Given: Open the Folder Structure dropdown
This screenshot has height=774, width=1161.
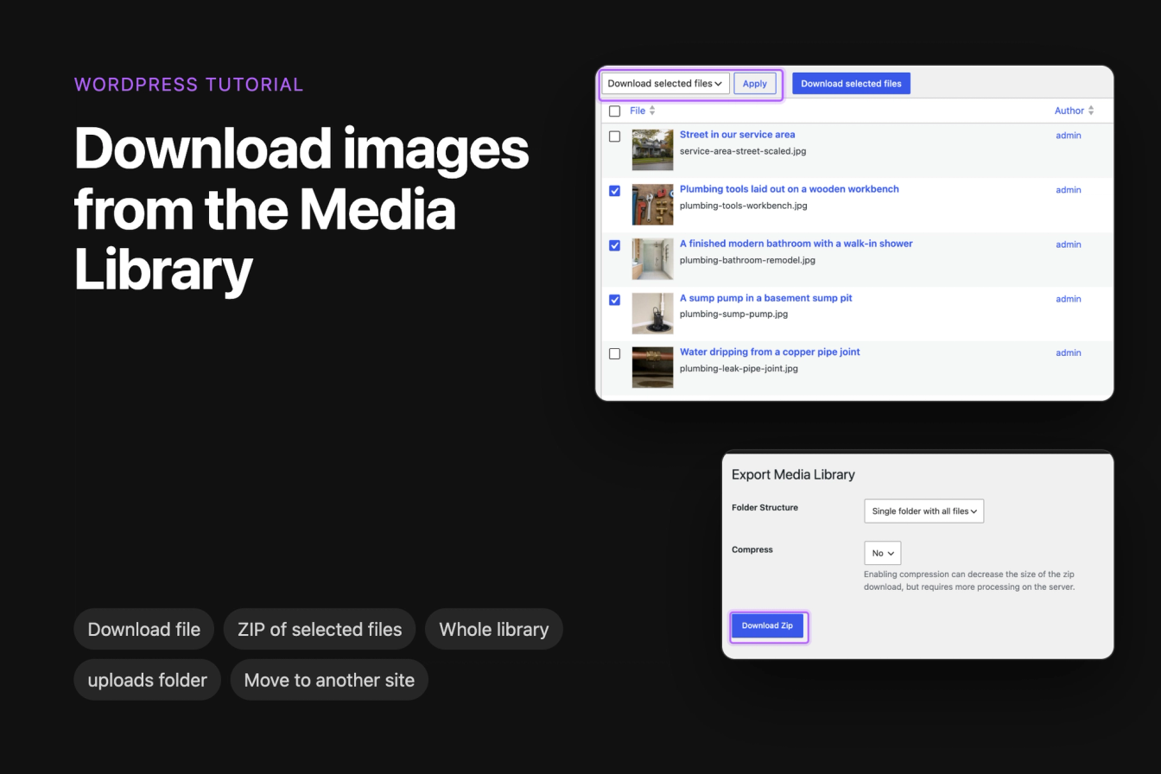Looking at the screenshot, I should coord(923,511).
